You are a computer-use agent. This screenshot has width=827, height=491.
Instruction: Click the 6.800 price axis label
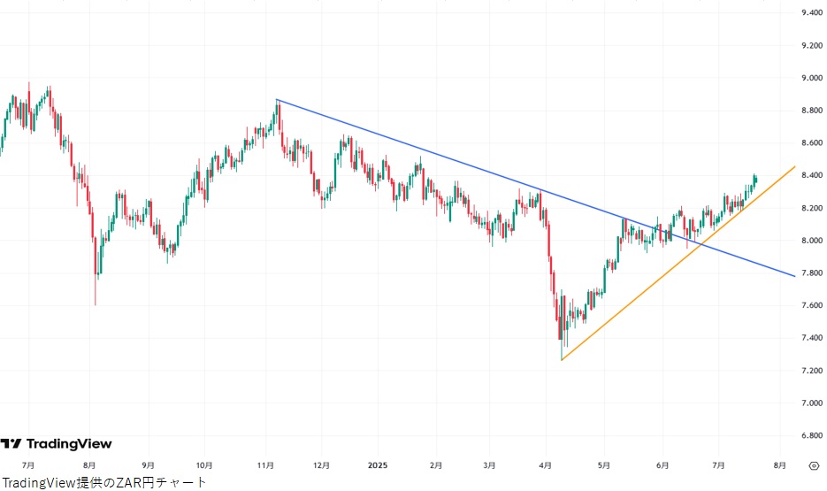[x=812, y=435]
